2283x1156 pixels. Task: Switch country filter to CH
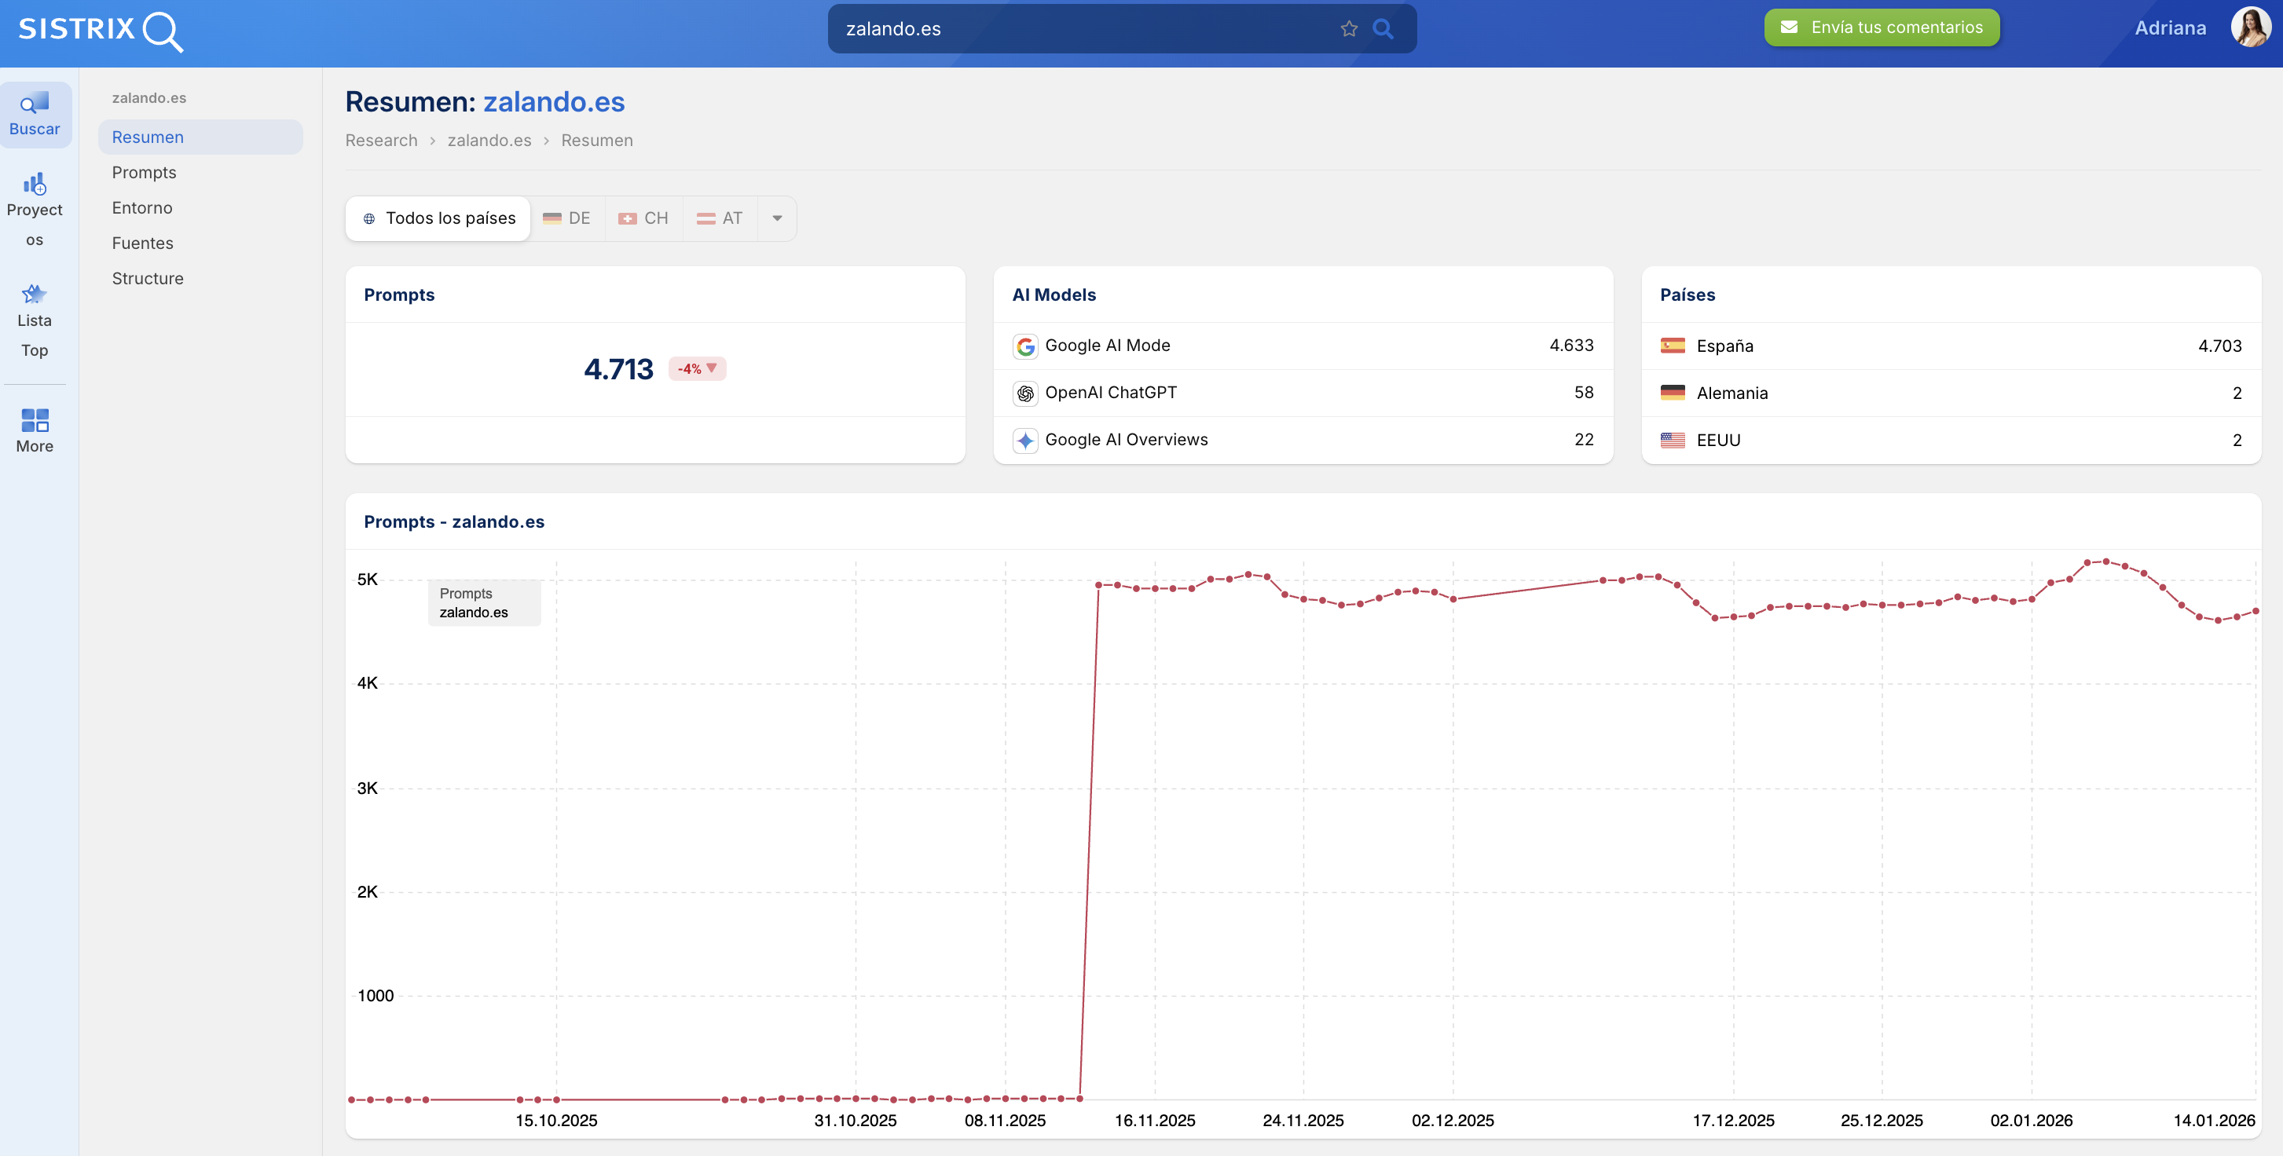[x=643, y=218]
